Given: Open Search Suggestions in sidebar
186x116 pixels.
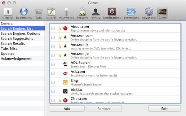Looking at the screenshot, I should pyautogui.click(x=22, y=38).
